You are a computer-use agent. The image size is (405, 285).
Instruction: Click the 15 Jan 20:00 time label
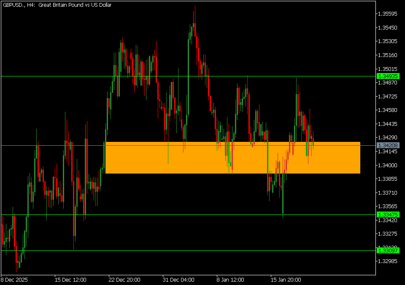(286, 280)
